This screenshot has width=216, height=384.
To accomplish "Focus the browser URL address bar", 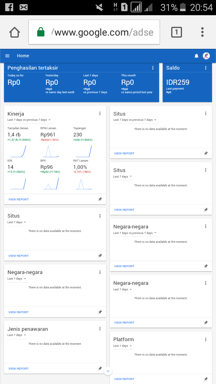I will click(94, 32).
